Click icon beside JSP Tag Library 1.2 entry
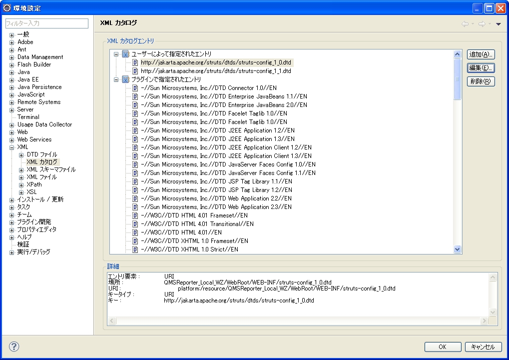 (x=135, y=189)
